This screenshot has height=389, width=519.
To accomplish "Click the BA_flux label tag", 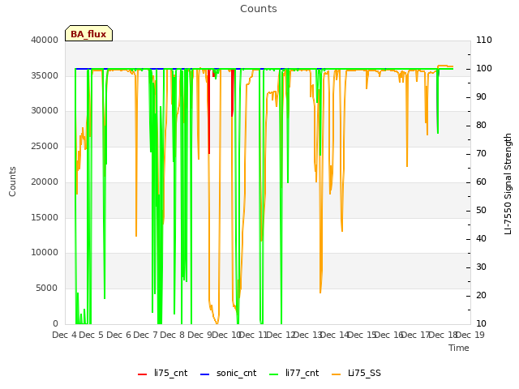I will point(88,33).
